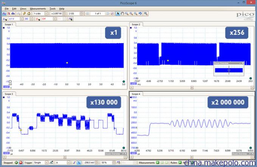Select the Scope 4 tab
257x167 pixels.
tap(136, 94)
